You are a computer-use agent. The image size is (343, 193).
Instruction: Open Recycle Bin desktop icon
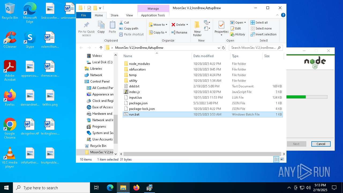10,11
